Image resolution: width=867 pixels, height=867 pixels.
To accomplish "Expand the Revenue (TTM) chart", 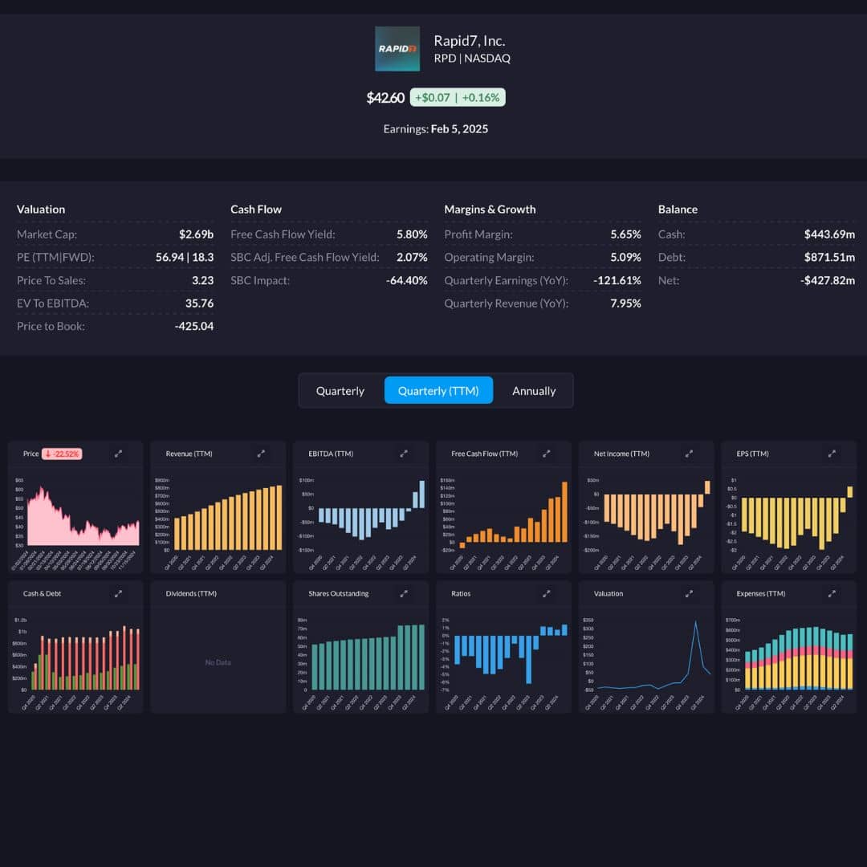I will click(x=261, y=454).
